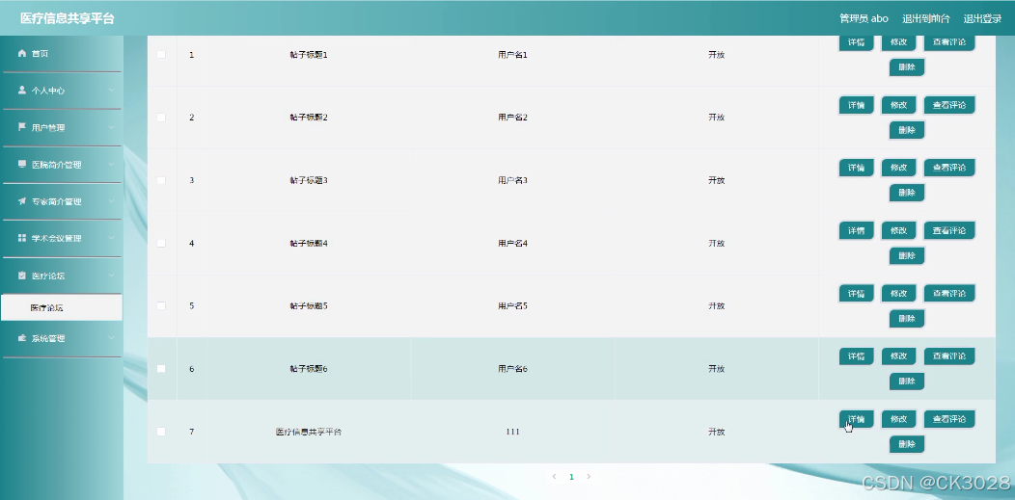Viewport: 1015px width, 500px height.
Task: Click 管理员 abo in the header
Action: 864,18
